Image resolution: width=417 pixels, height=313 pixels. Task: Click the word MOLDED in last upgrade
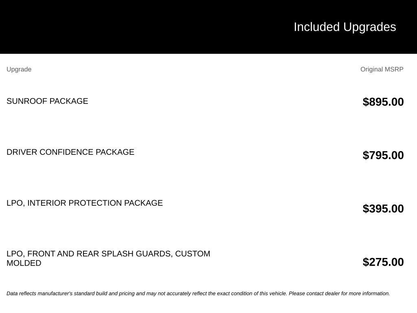pos(24,263)
